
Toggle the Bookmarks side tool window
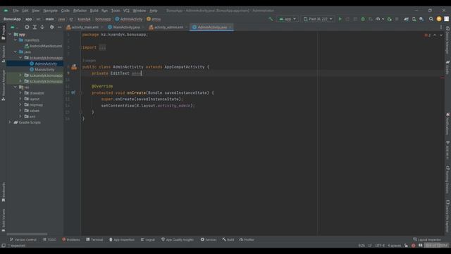(x=4, y=192)
